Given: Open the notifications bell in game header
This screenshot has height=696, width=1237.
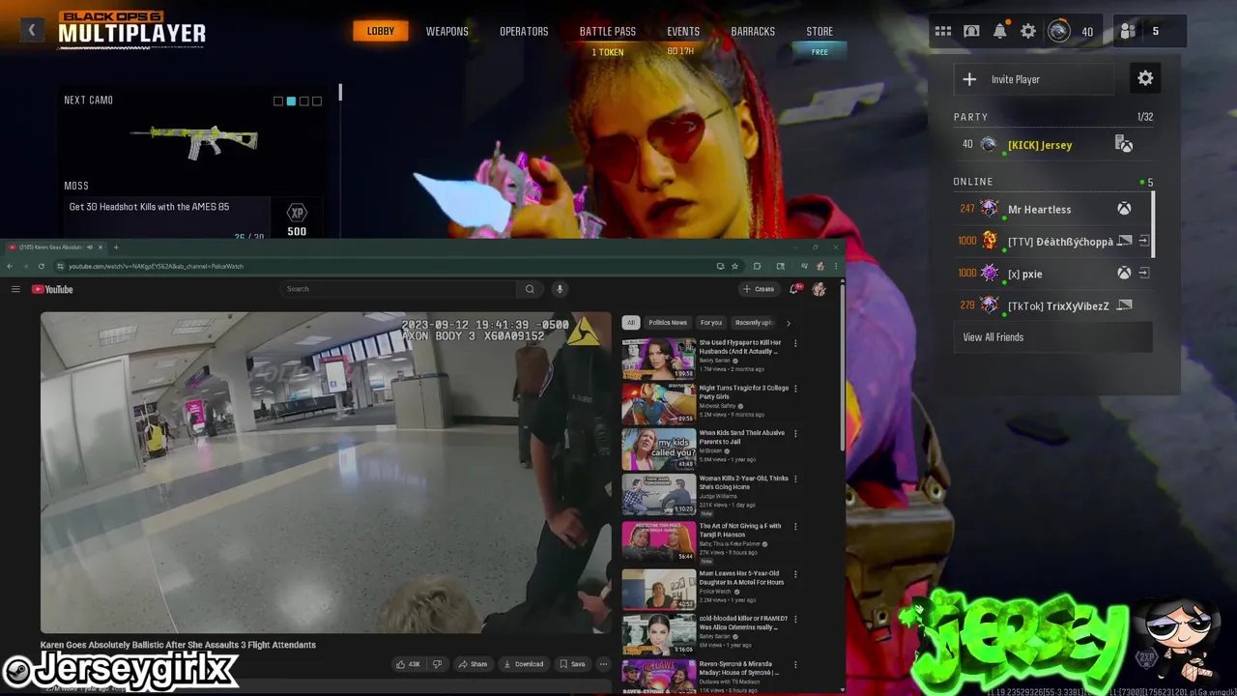Looking at the screenshot, I should click(x=1000, y=31).
